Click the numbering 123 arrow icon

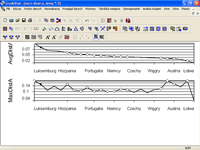coord(146,29)
